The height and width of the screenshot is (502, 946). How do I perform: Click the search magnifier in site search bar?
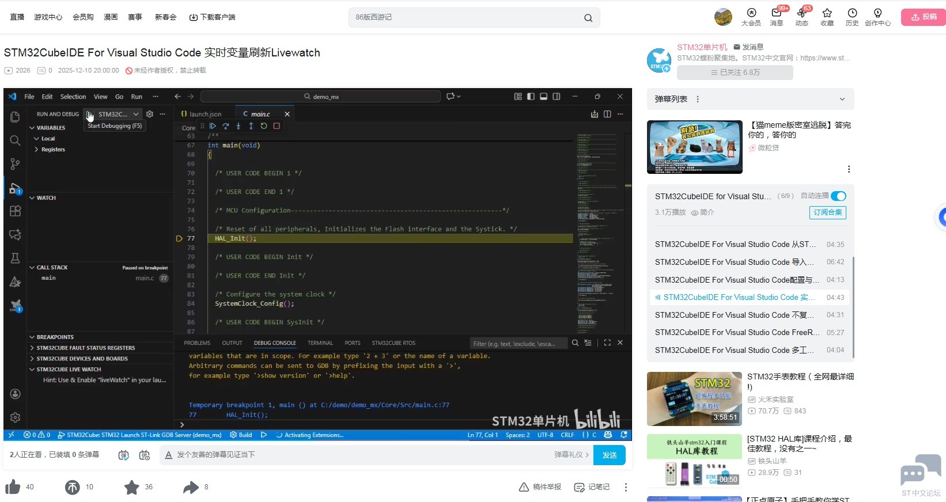pos(588,18)
